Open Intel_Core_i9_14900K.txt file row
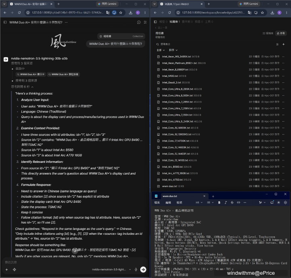The height and width of the screenshot is (278, 291). [221, 128]
